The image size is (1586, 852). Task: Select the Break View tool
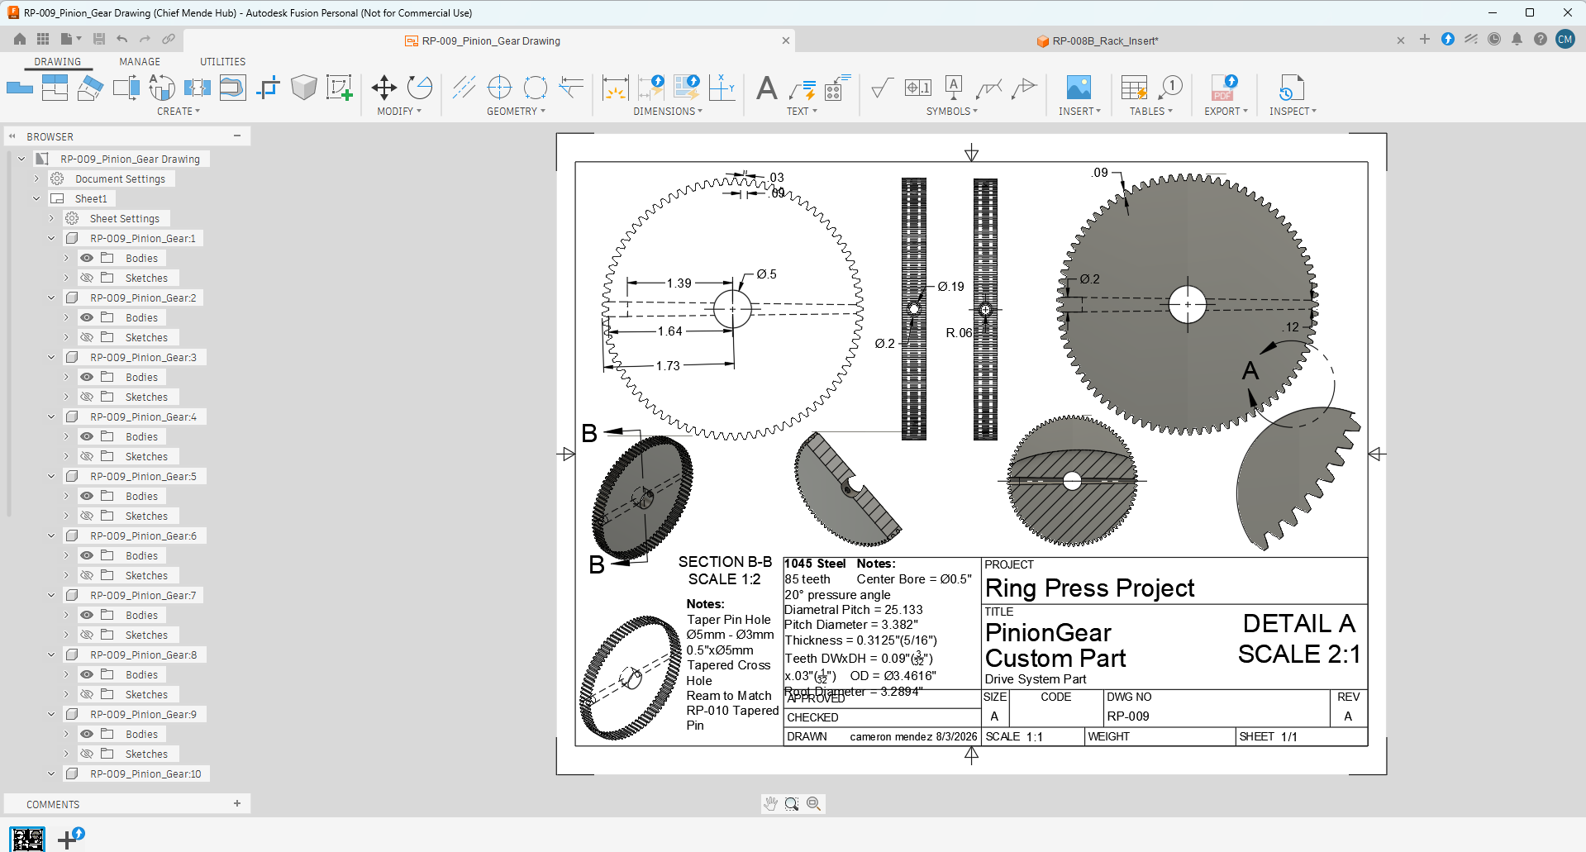197,88
